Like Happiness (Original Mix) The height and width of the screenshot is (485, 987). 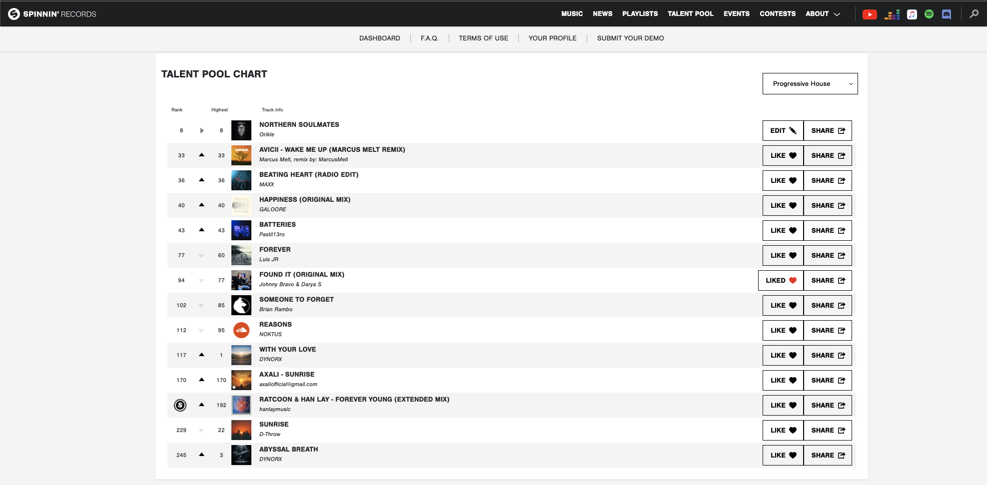783,205
